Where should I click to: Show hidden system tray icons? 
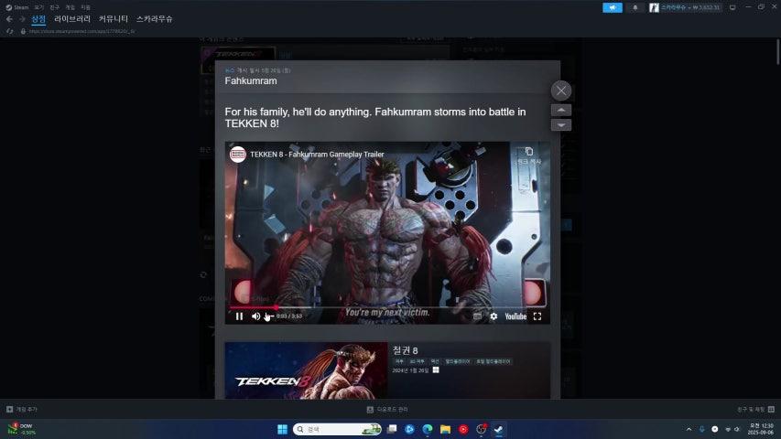point(689,429)
